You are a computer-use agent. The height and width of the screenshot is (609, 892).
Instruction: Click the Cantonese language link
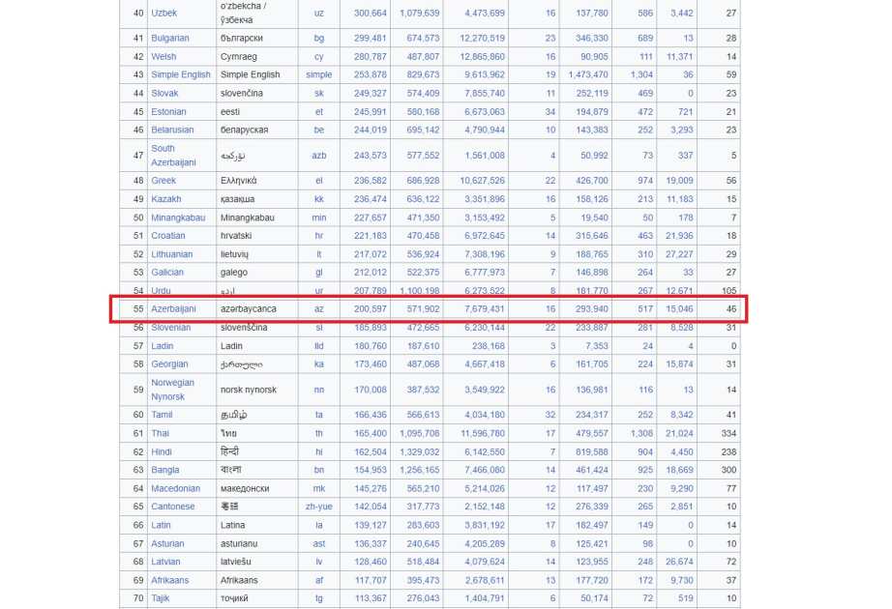(172, 507)
